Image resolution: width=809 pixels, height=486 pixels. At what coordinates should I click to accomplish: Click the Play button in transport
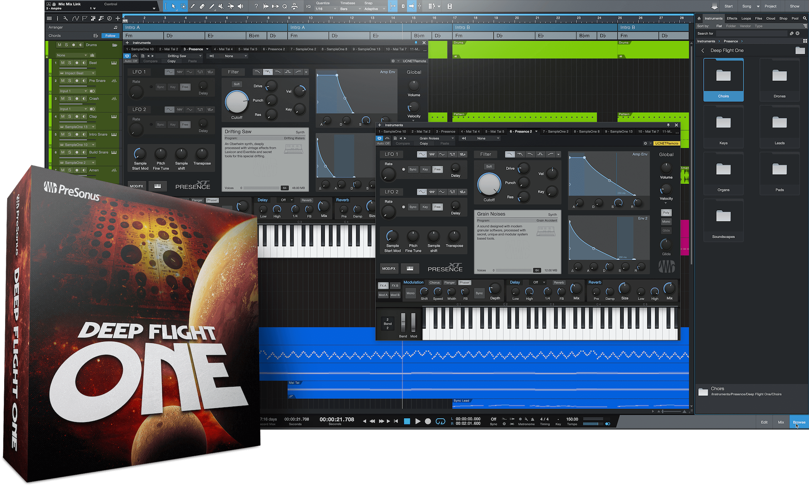[418, 421]
